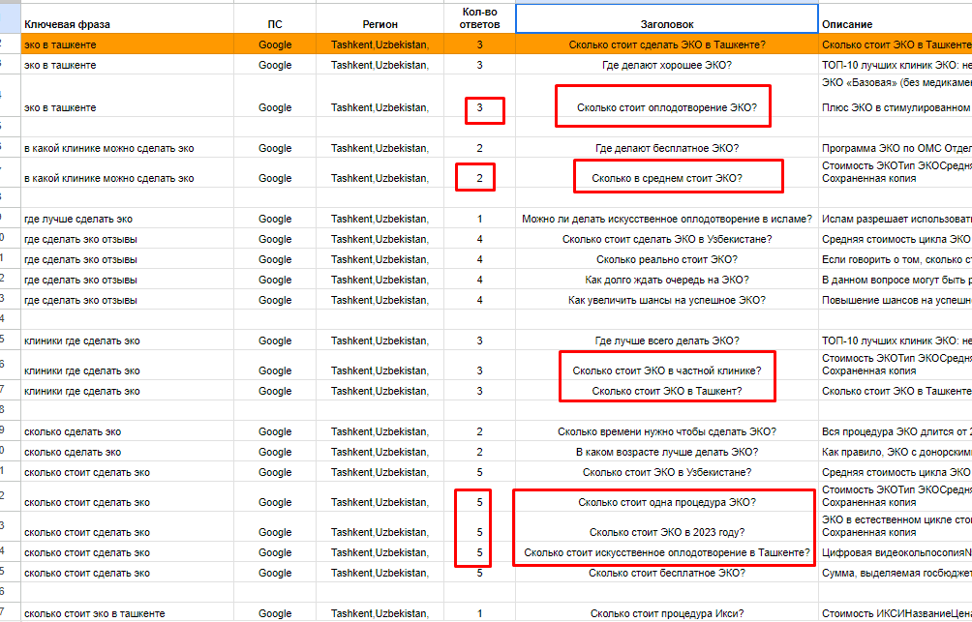The height and width of the screenshot is (622, 972).
Task: Click the 'Описание' column header cell
Action: point(896,18)
